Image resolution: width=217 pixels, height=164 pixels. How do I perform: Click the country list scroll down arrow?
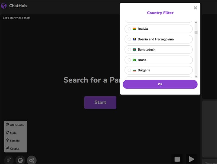pyautogui.click(x=196, y=76)
